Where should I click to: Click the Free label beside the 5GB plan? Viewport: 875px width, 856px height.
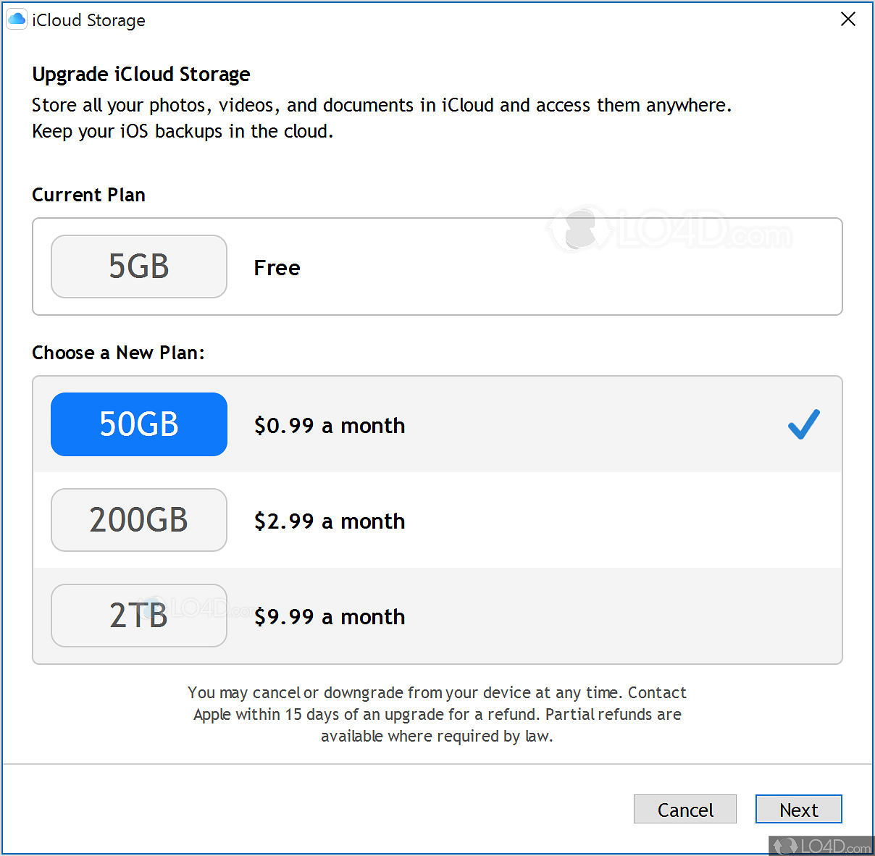point(277,267)
